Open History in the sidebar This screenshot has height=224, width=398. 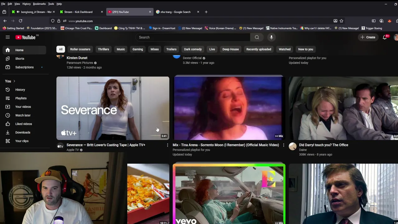[x=25, y=90]
